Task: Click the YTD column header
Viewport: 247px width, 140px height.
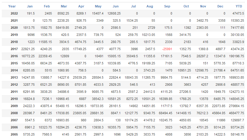Action: coord(238,6)
